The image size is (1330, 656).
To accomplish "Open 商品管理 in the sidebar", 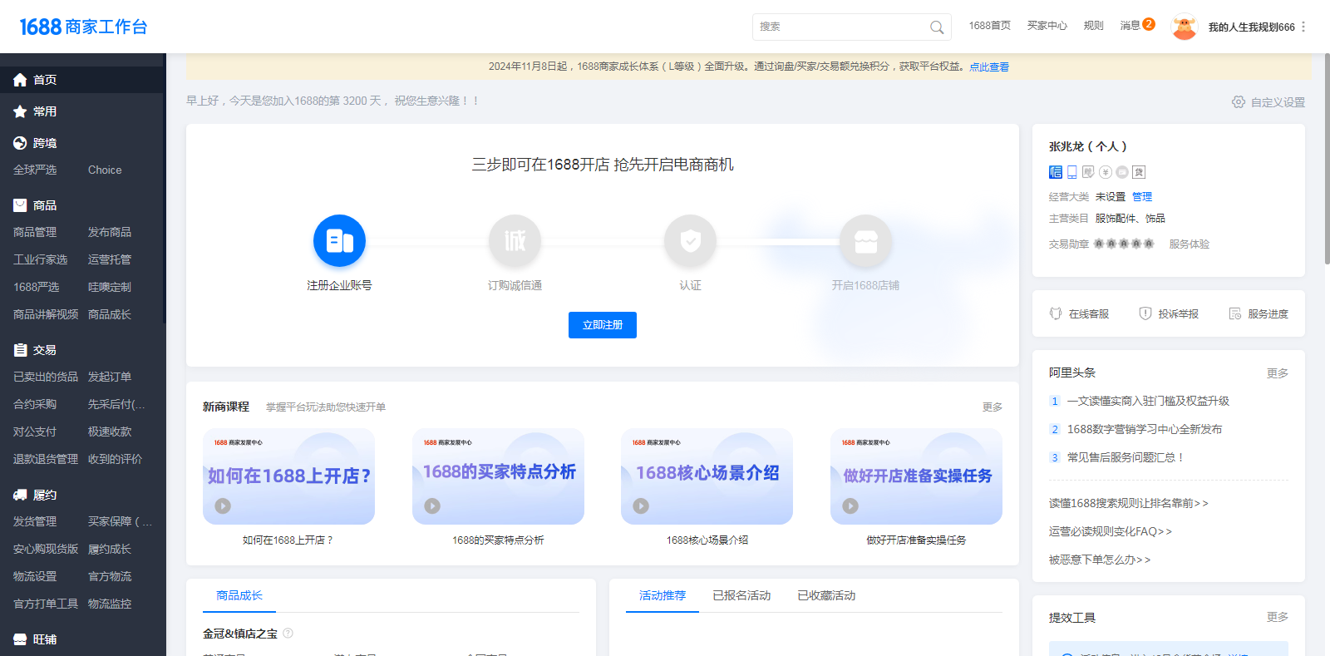I will tap(35, 232).
